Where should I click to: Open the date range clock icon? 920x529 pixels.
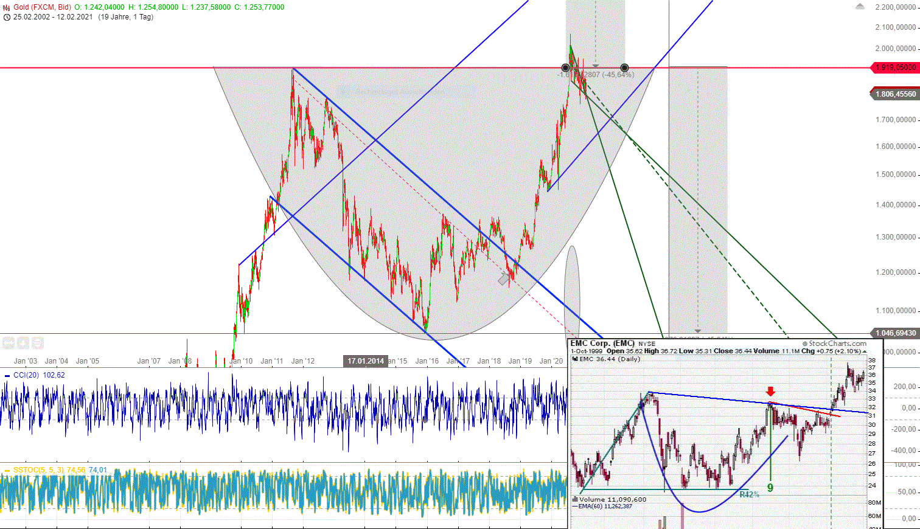pos(5,18)
